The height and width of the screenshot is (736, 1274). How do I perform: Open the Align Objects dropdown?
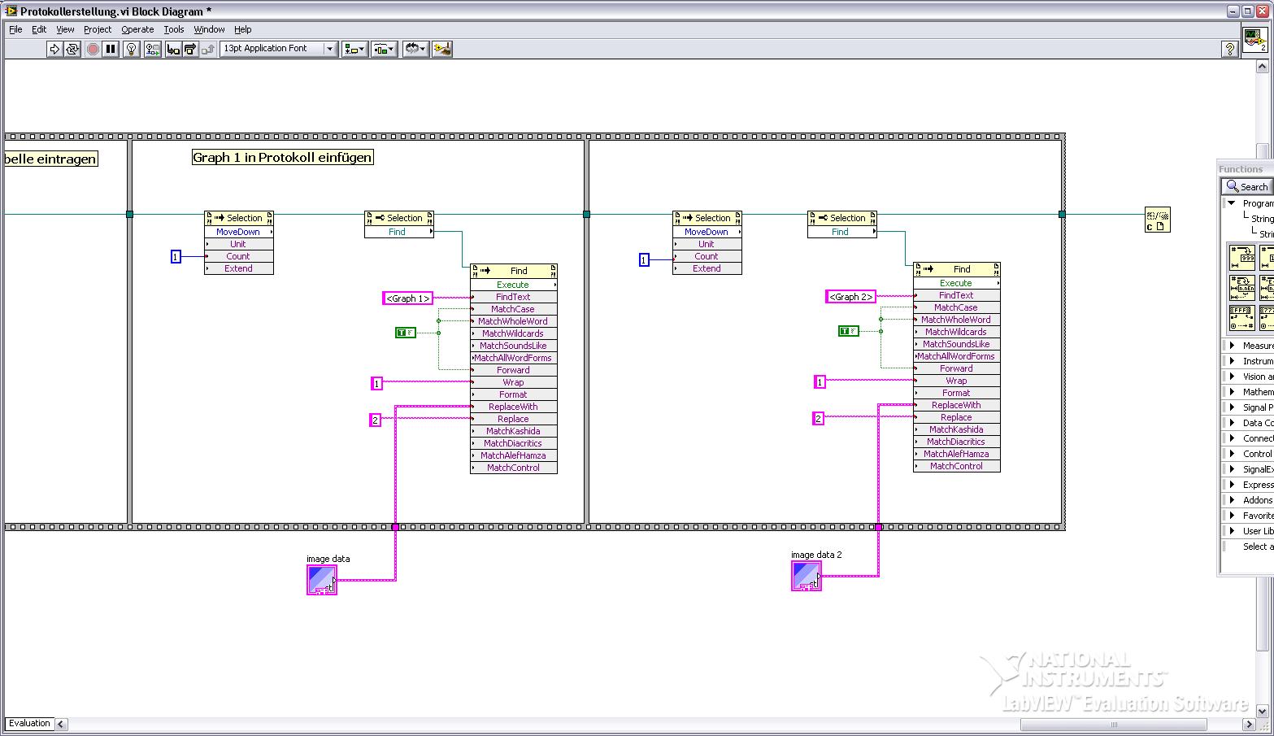(x=354, y=49)
